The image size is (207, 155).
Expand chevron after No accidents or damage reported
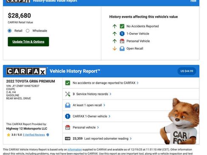click(137, 83)
